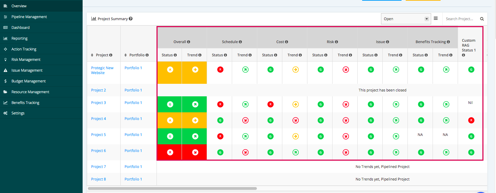Click red Schedule trend arrow for Project 4

[245, 120]
